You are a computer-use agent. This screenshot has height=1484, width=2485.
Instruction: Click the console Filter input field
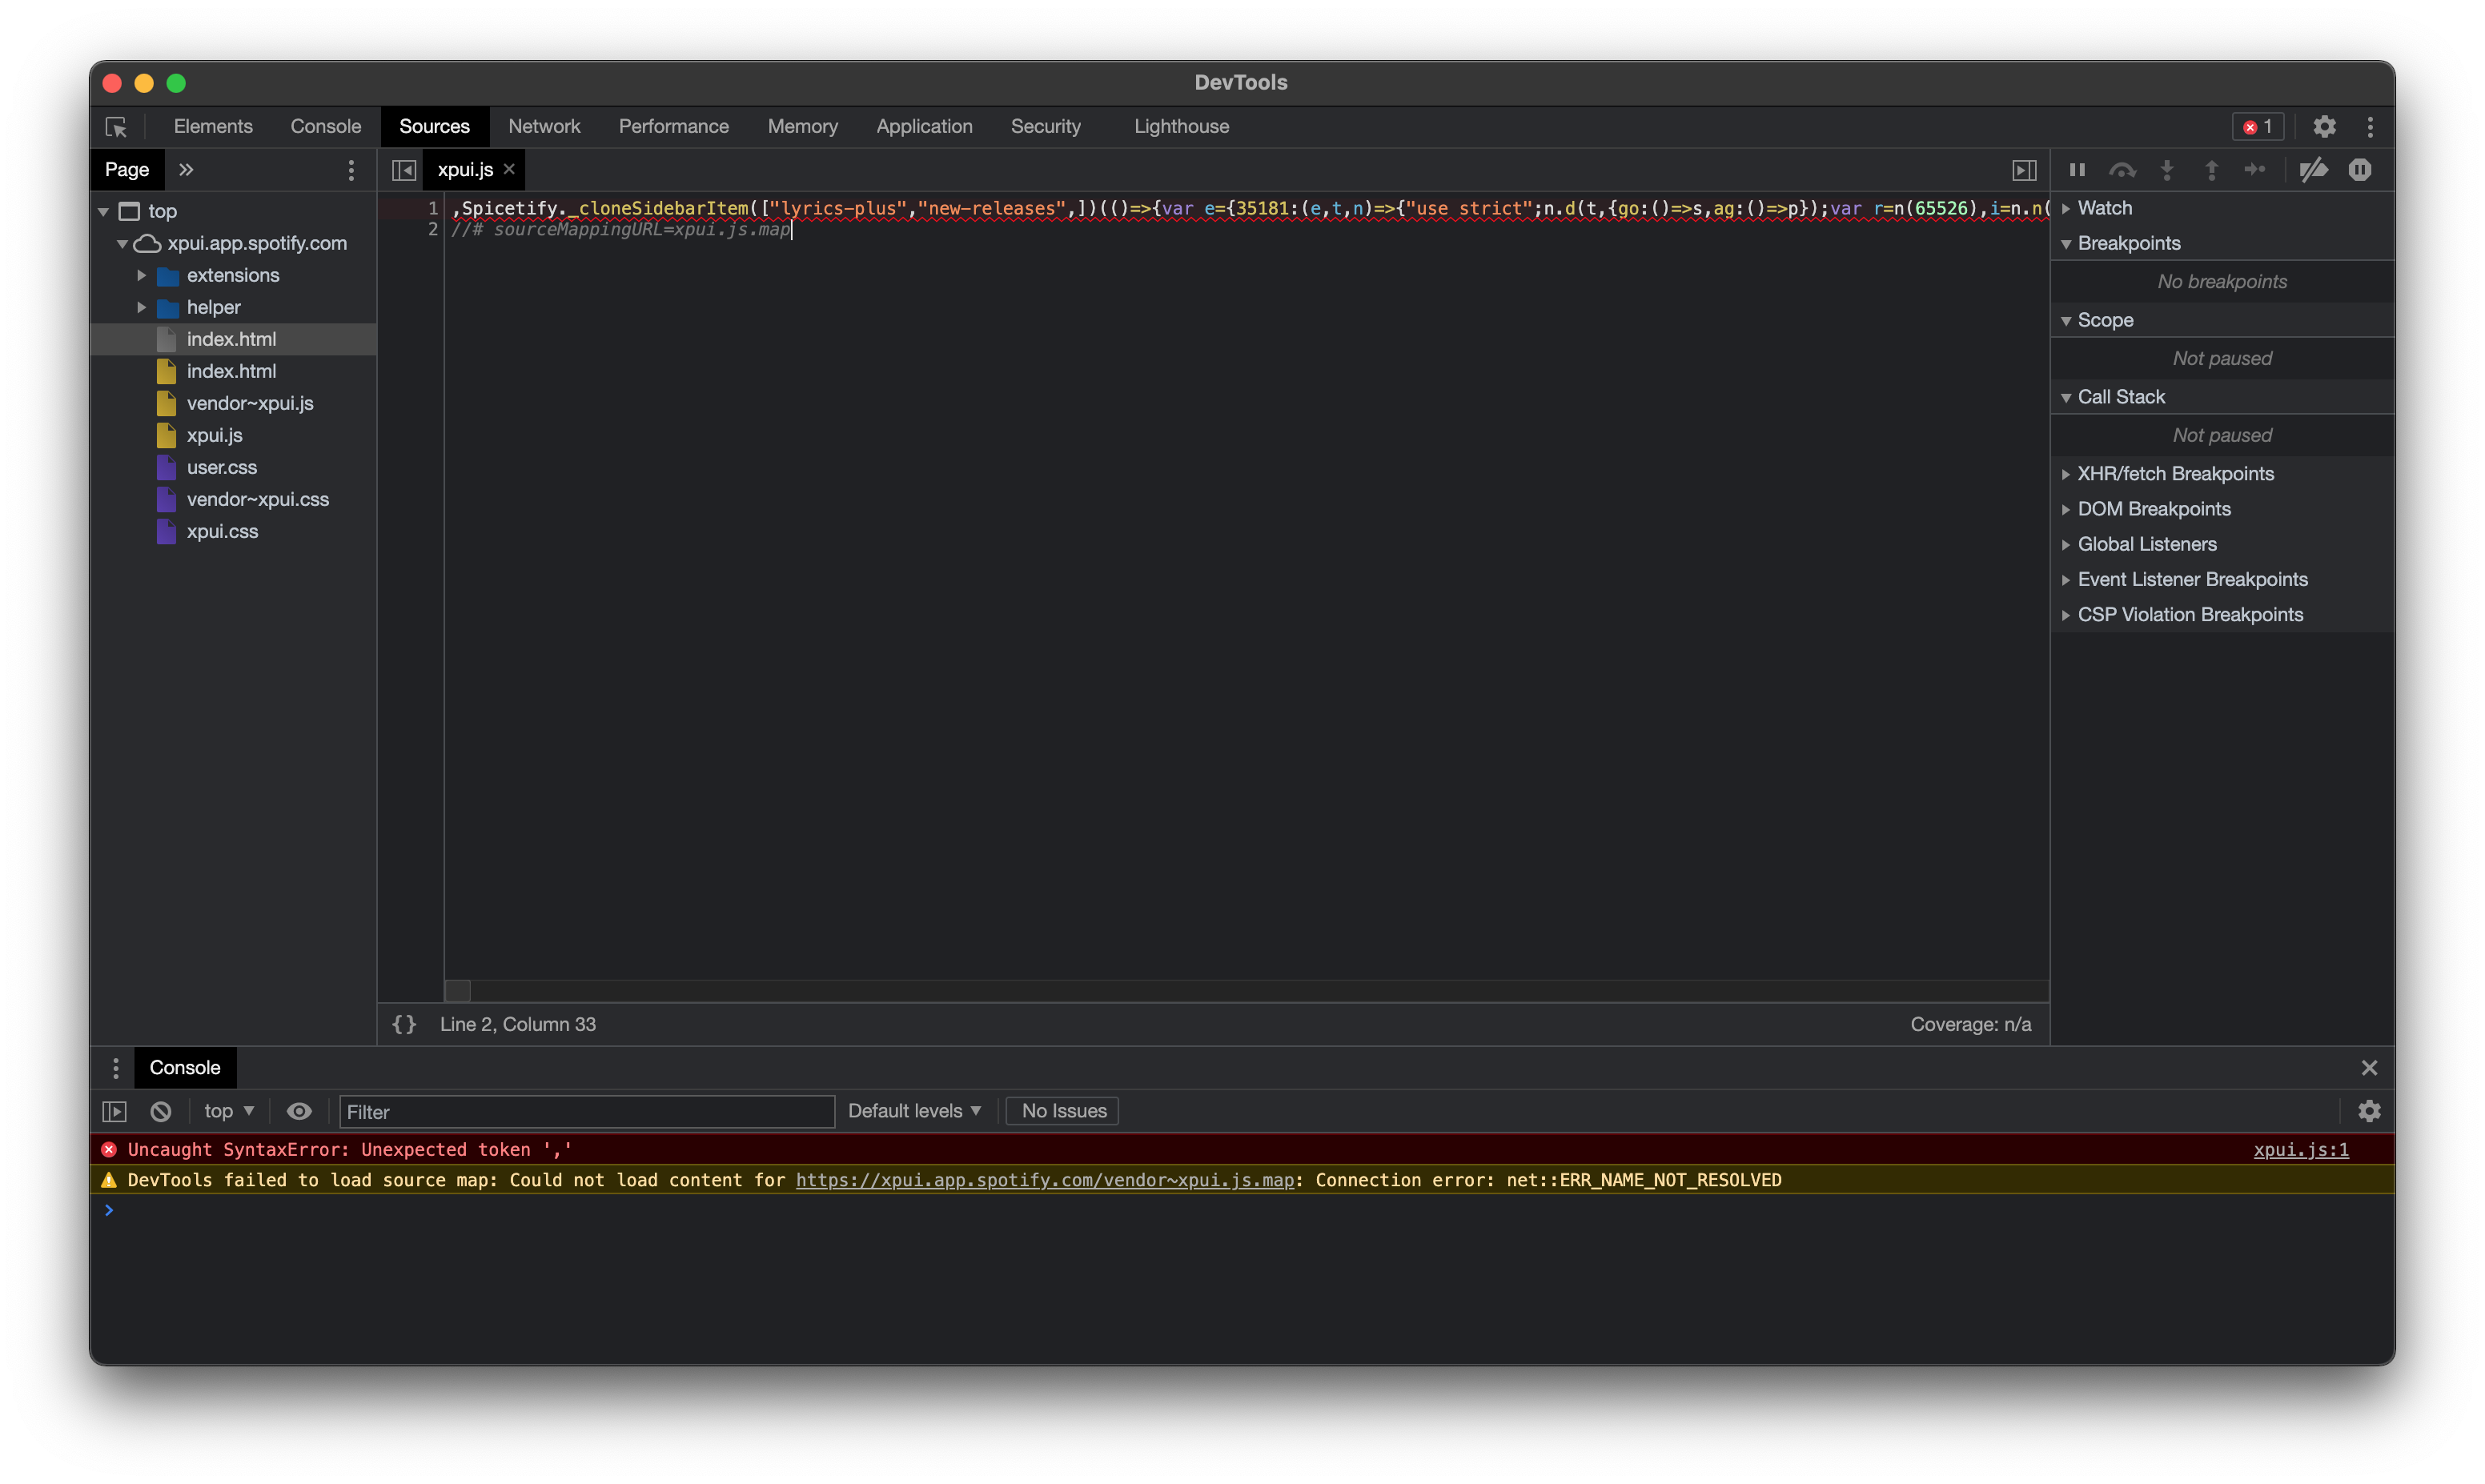587,1111
